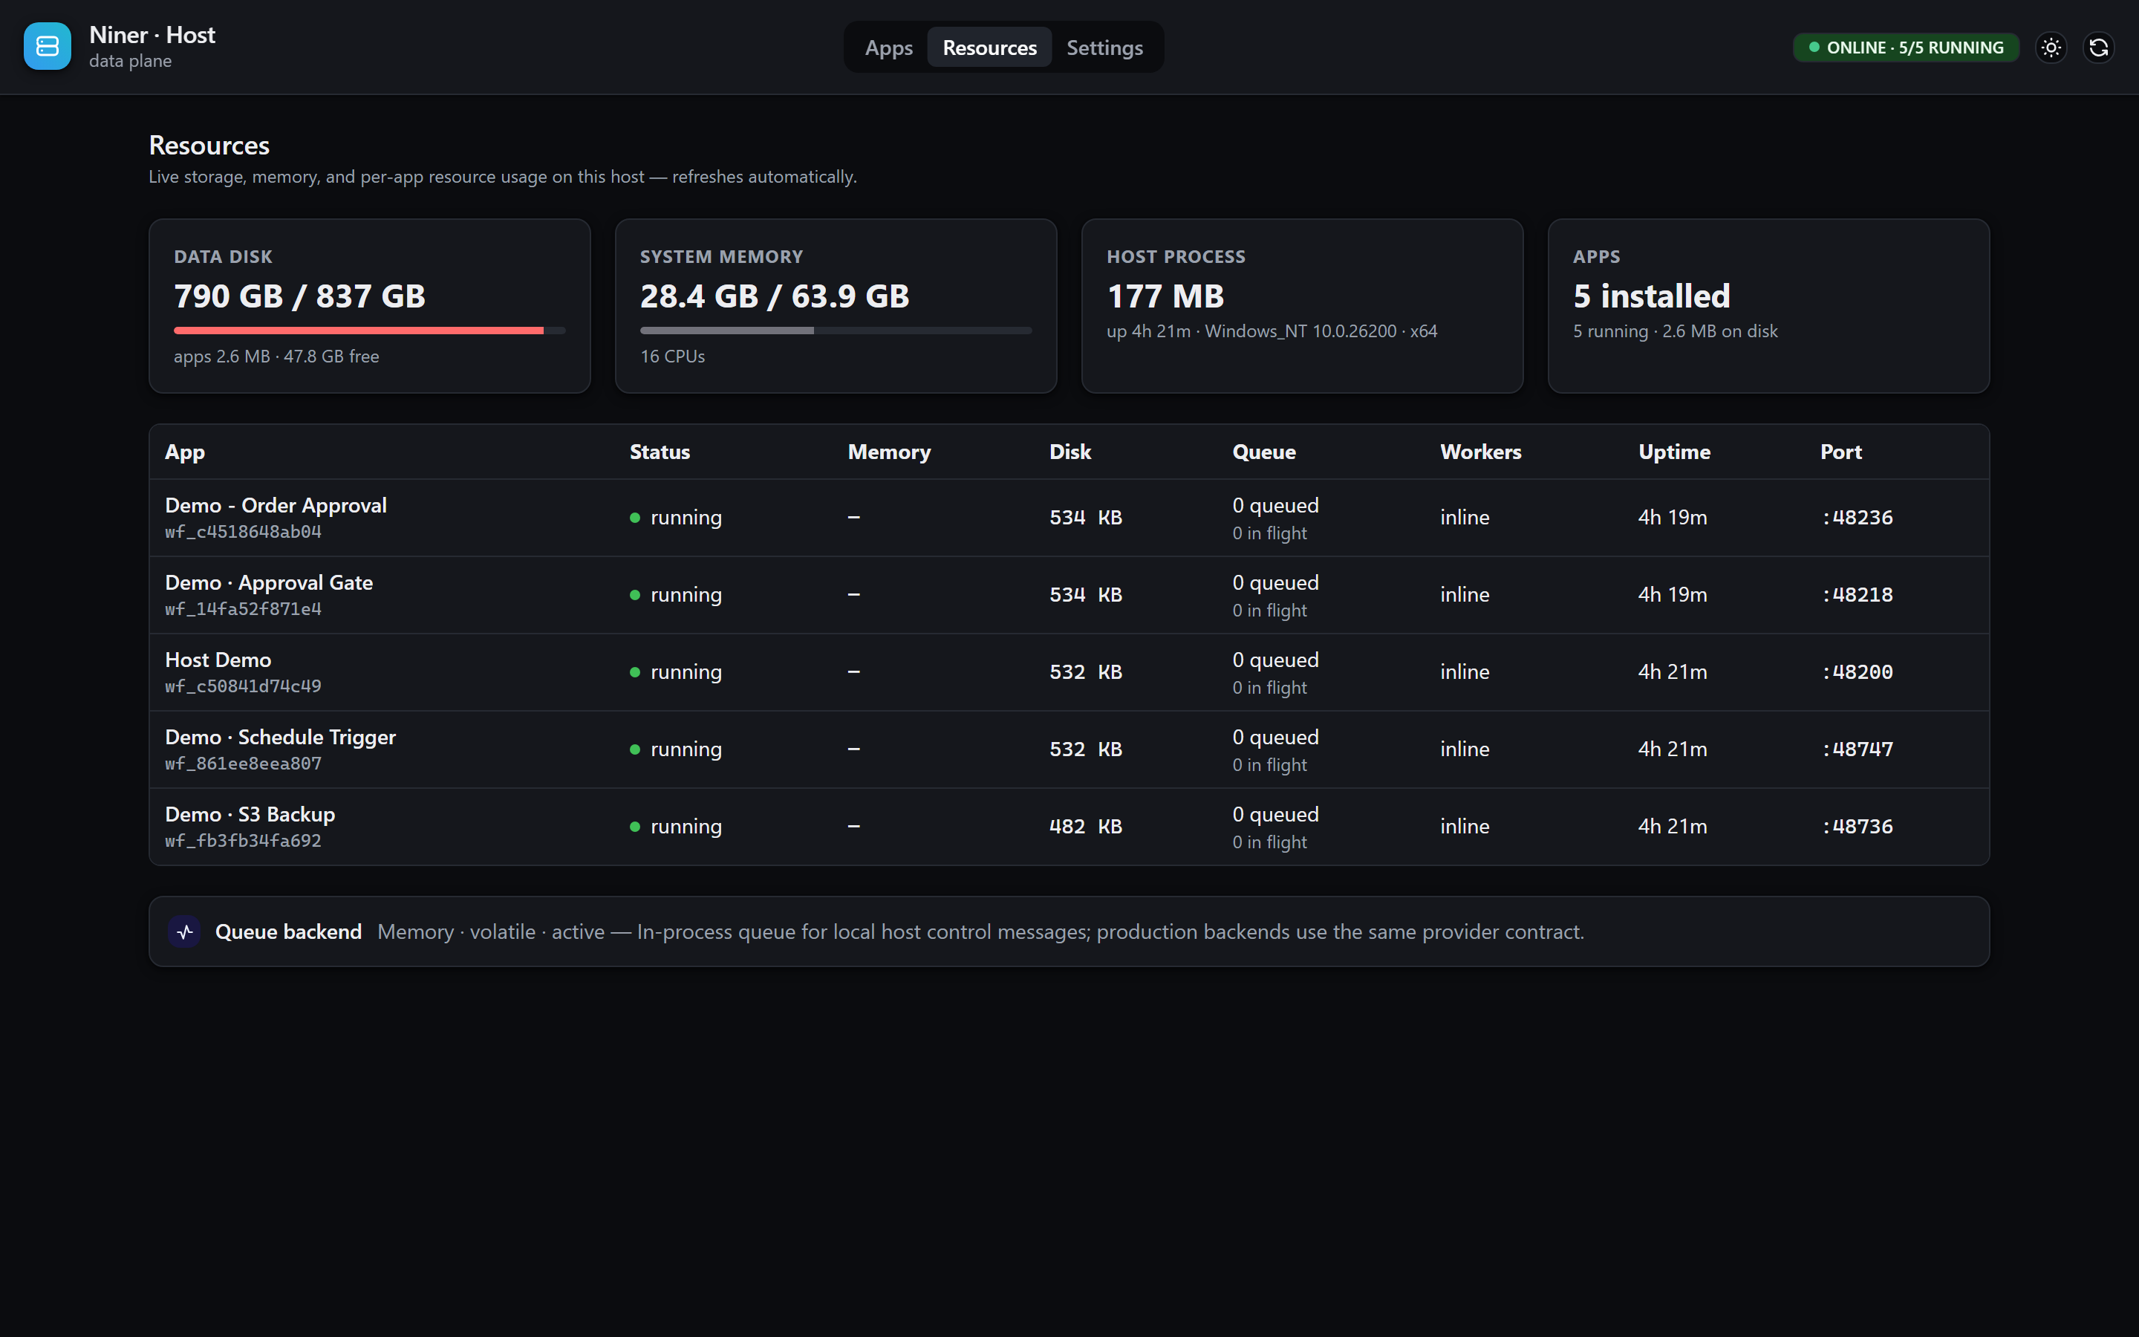The height and width of the screenshot is (1337, 2139).
Task: Click the Resources page heading
Action: [x=209, y=145]
